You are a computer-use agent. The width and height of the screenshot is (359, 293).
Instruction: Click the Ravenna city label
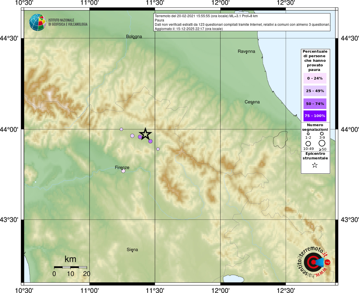[246, 52]
